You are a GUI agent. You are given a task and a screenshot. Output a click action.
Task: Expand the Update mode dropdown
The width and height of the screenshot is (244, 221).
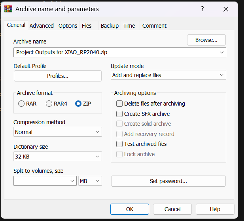168,75
